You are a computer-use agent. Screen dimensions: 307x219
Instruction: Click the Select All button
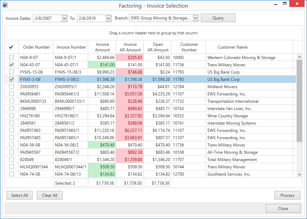click(19, 195)
